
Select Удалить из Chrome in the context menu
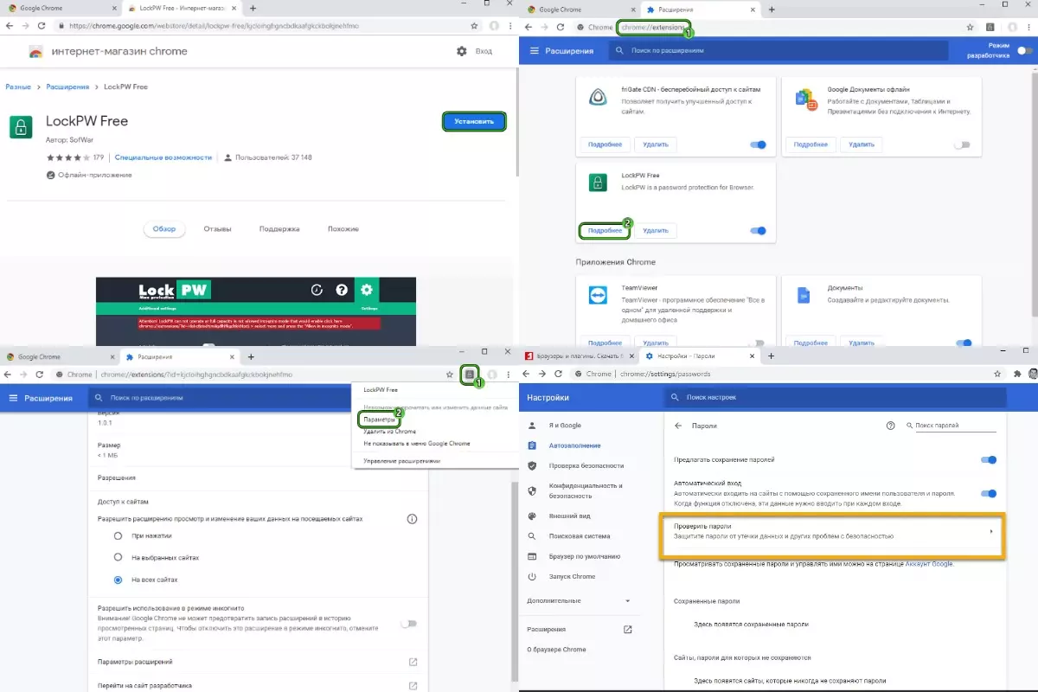[x=389, y=432]
